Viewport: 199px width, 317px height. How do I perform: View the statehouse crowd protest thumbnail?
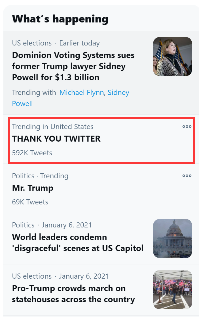[172, 290]
